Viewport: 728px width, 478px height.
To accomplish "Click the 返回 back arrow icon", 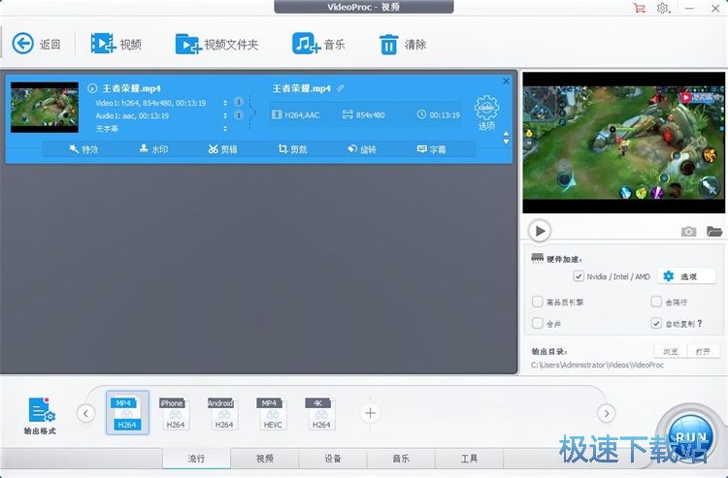I will point(22,44).
